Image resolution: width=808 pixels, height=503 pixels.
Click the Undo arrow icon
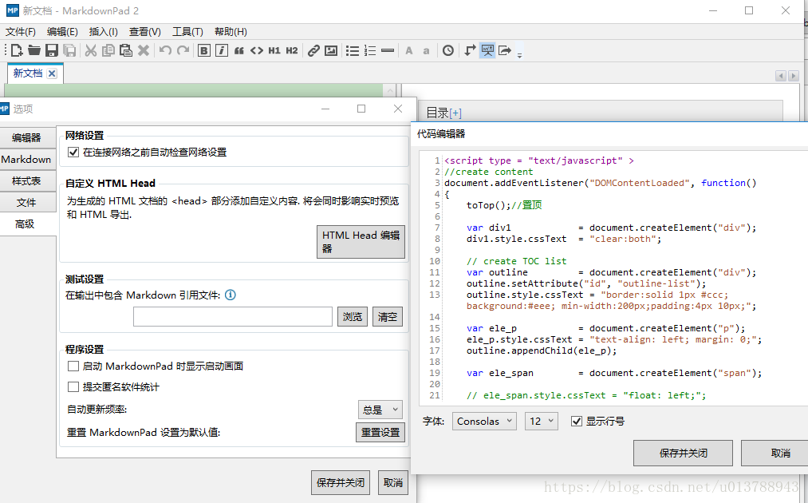click(x=165, y=50)
